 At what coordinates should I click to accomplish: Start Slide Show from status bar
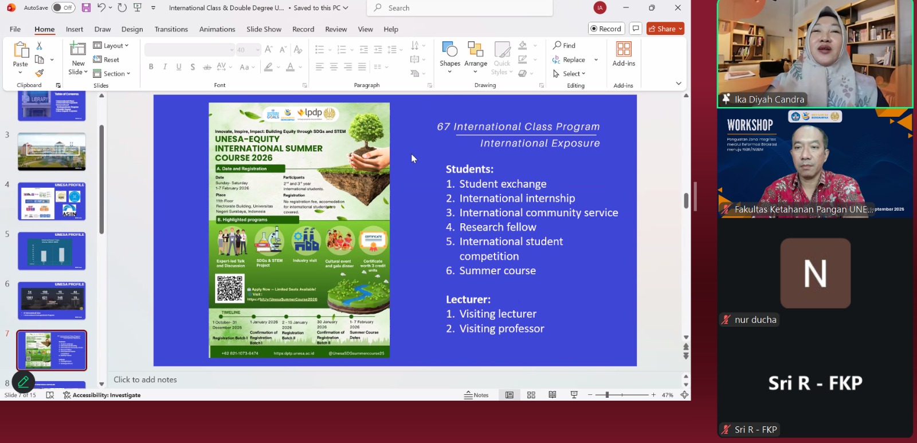[574, 395]
